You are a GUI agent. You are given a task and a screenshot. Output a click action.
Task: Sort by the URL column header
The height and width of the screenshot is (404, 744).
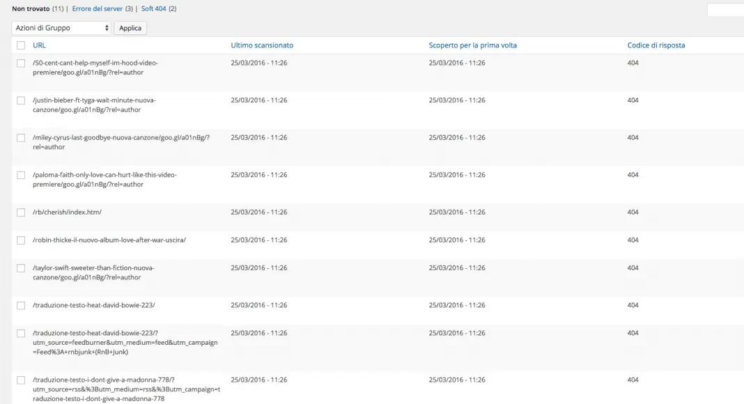pyautogui.click(x=39, y=45)
